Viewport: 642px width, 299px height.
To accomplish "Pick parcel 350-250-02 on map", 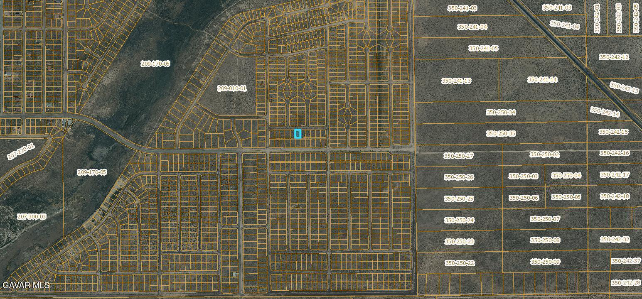I will pyautogui.click(x=544, y=154).
